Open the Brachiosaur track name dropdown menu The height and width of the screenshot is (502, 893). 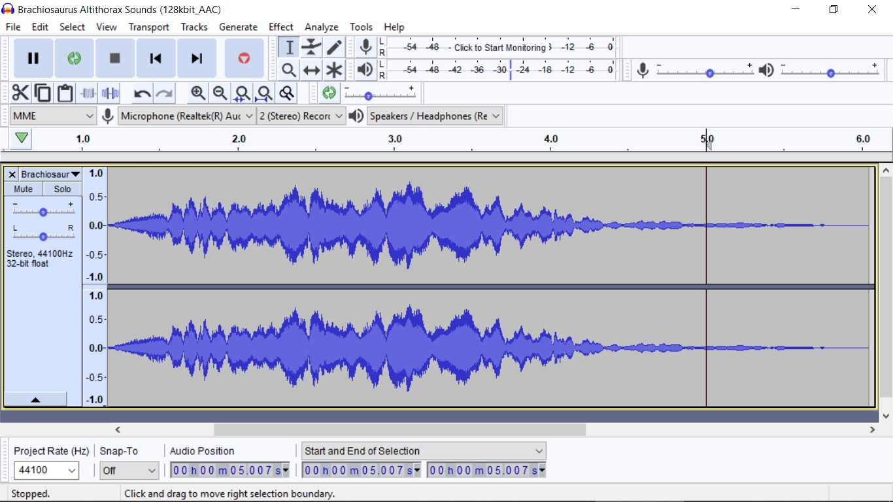pyautogui.click(x=50, y=175)
